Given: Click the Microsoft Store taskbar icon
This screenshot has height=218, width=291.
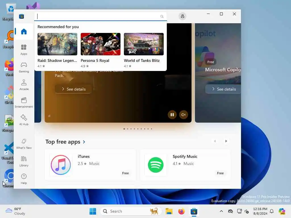Looking at the screenshot, I should 194,211.
